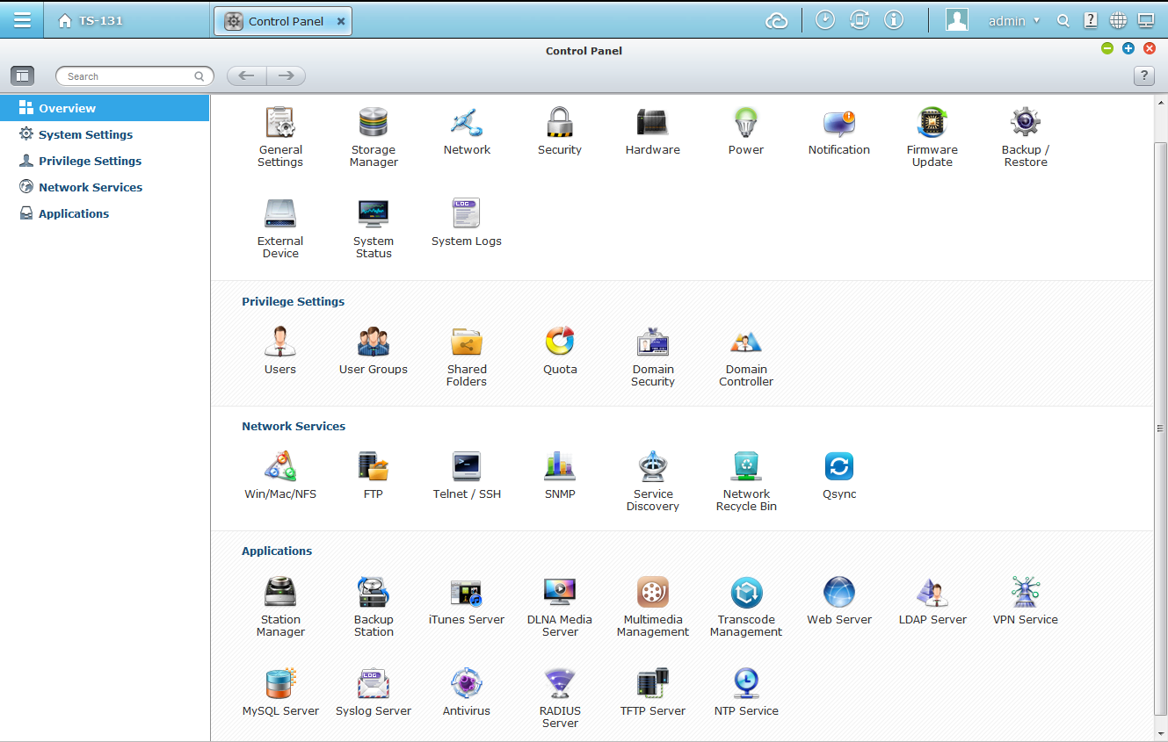Open the admin user dropdown
1168x742 pixels.
[x=1013, y=21]
